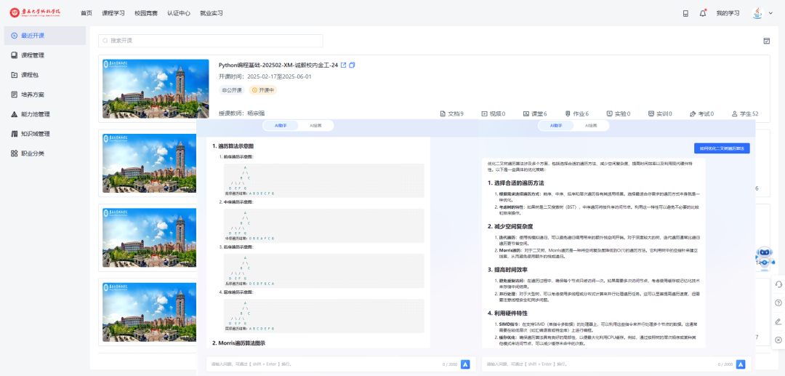This screenshot has height=376, width=785.
Task: Click the third course campus thumbnail
Action: (x=149, y=238)
